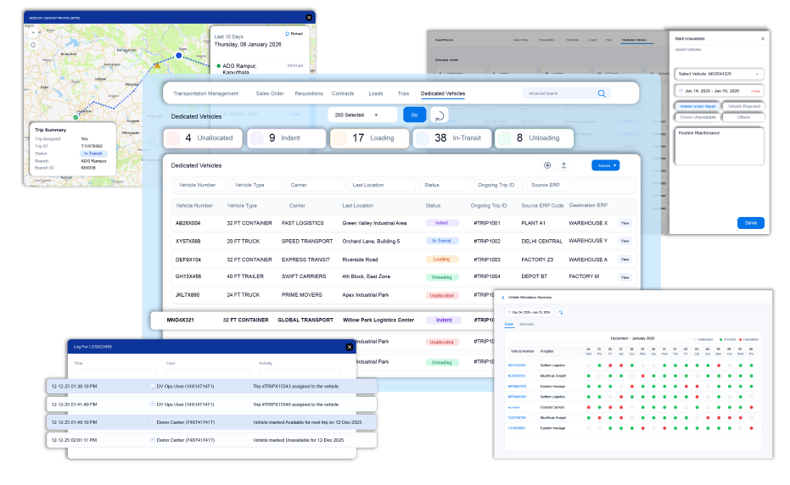Click the circular plus add icon
The image size is (790, 485).
click(x=547, y=165)
